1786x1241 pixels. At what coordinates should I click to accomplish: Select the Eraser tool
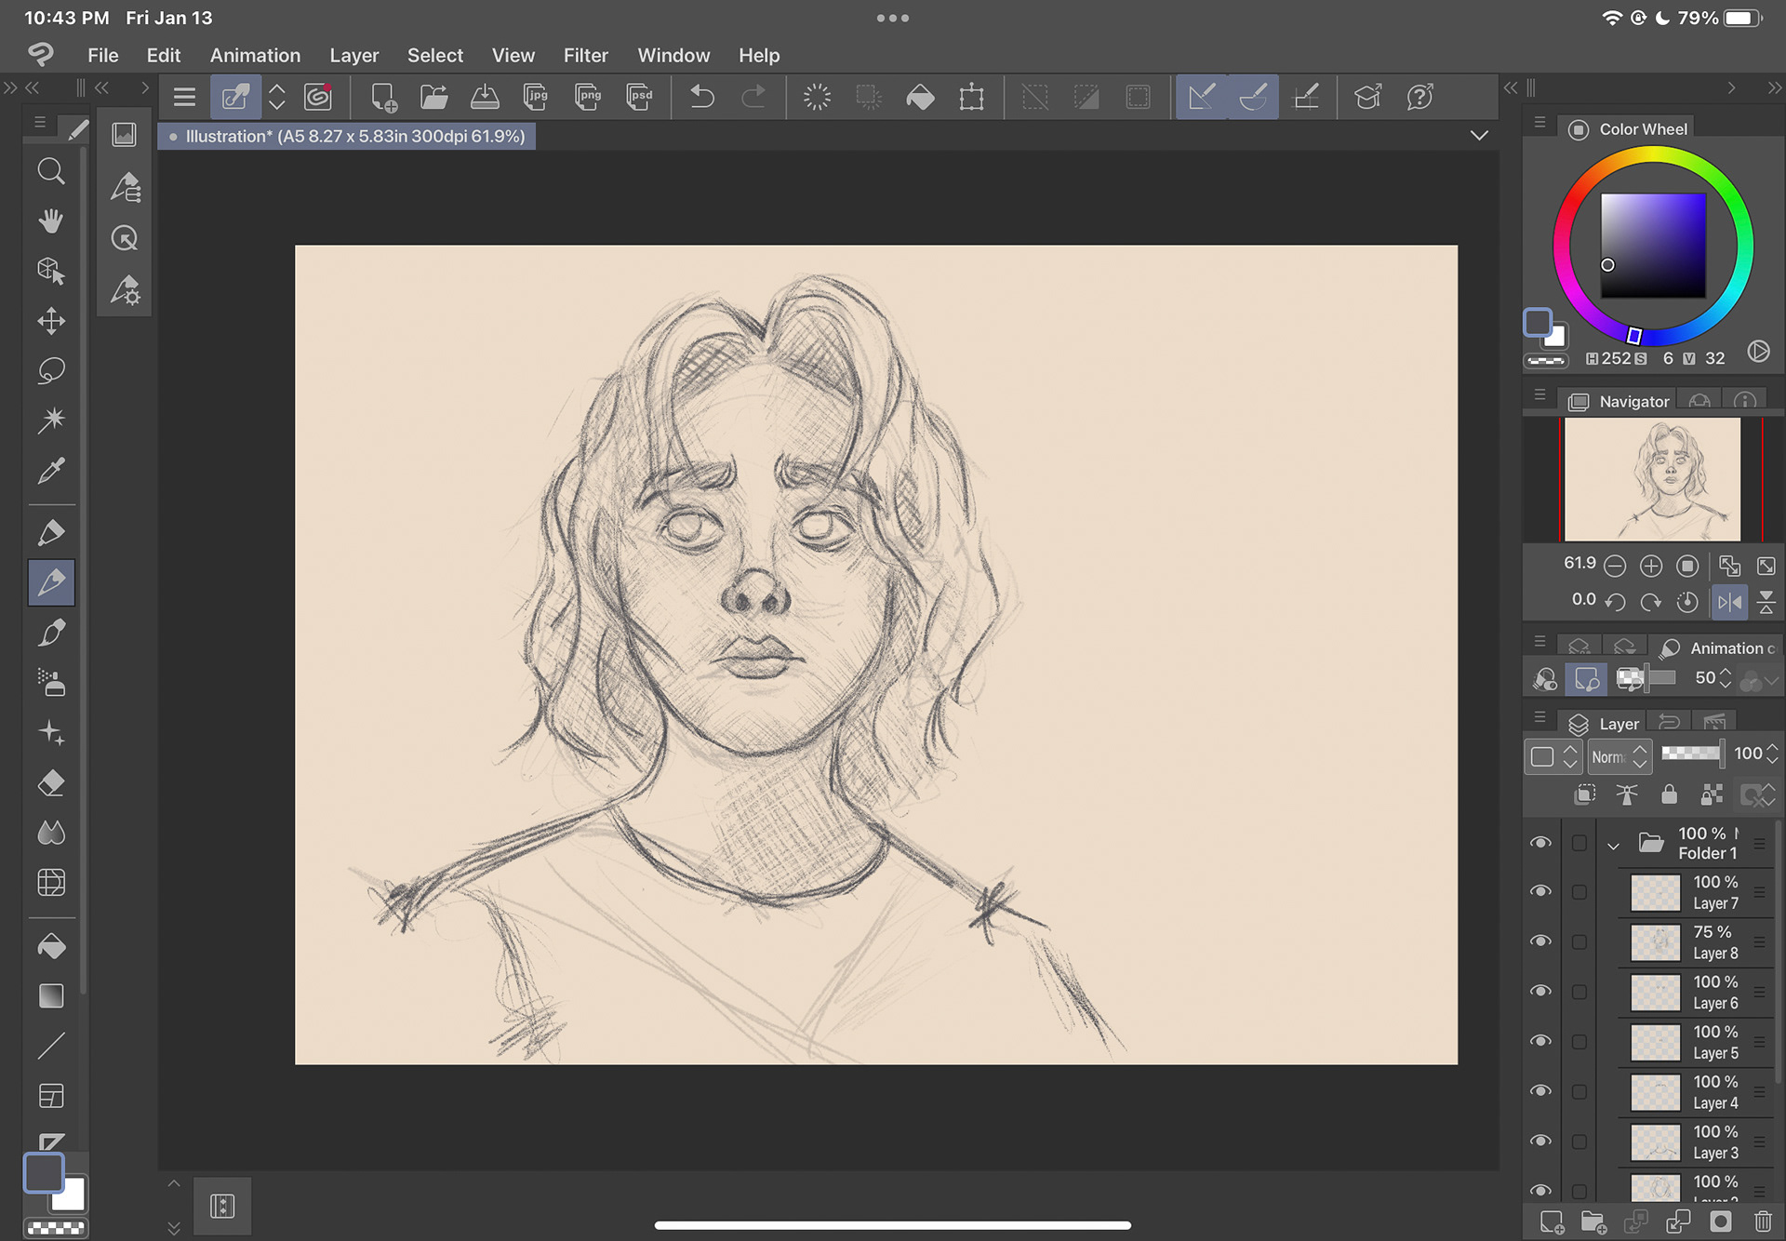click(x=51, y=783)
